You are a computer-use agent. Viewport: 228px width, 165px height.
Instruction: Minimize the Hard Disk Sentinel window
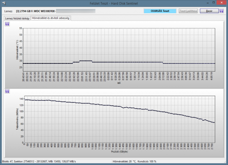207,3
